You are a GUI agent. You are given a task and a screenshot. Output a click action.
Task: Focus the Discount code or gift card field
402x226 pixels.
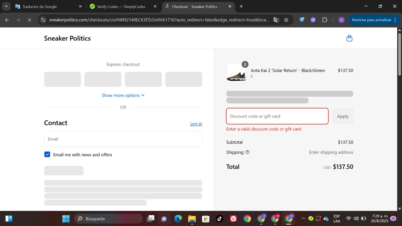click(277, 116)
